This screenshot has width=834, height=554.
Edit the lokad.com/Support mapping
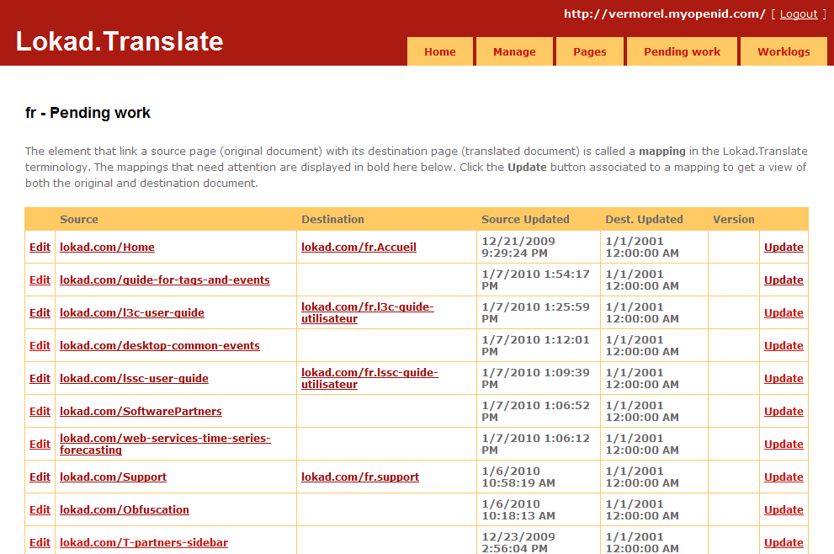coord(40,477)
